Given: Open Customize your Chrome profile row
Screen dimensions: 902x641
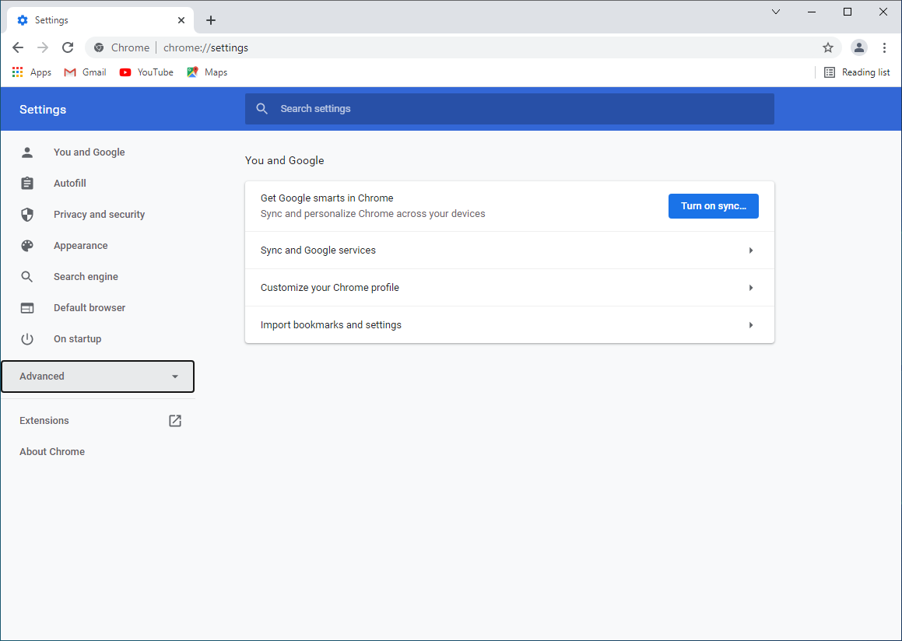Looking at the screenshot, I should tap(509, 288).
